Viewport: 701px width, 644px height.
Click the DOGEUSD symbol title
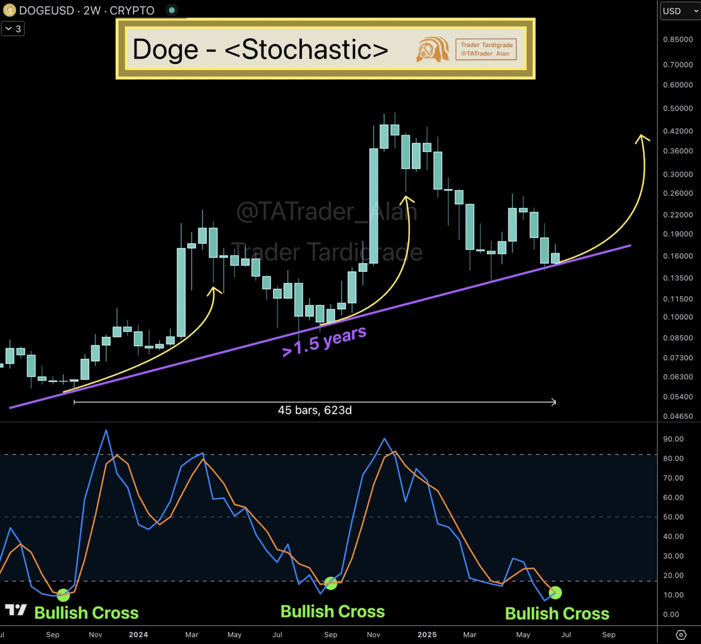coord(46,11)
